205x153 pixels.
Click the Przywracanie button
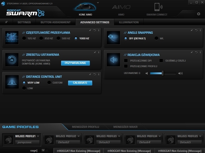coord(76,63)
